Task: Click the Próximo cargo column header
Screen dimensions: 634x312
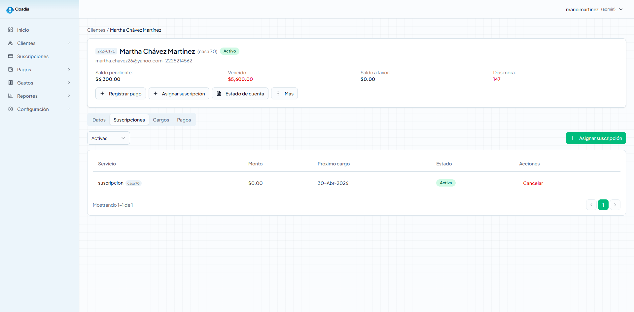Action: (334, 164)
